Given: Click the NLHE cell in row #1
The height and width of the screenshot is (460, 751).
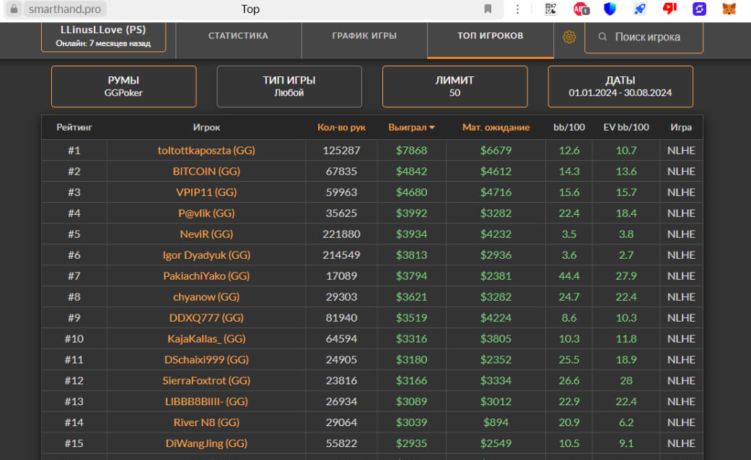Looking at the screenshot, I should (x=681, y=150).
